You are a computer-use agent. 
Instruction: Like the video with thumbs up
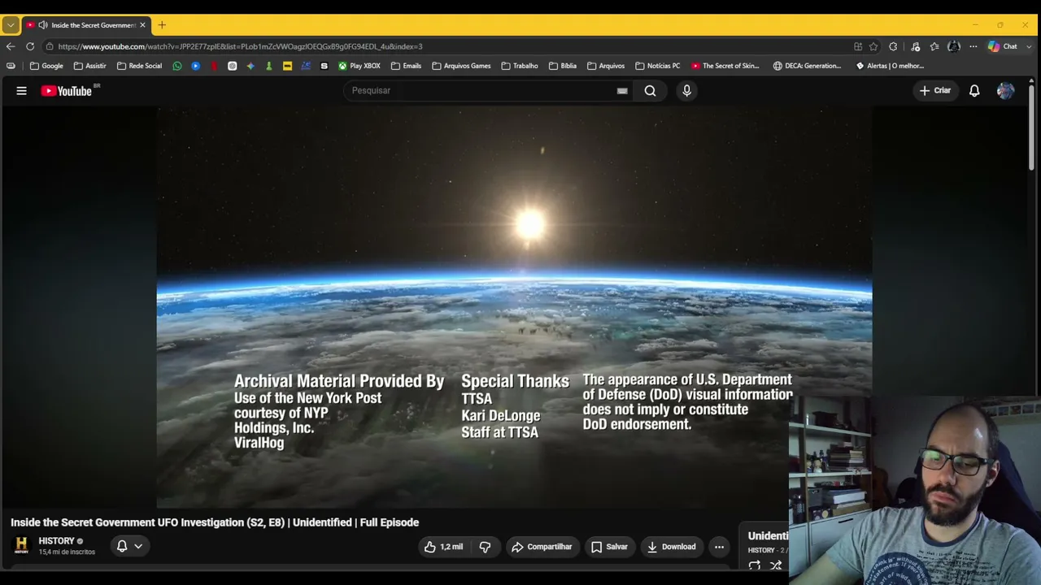tap(443, 547)
